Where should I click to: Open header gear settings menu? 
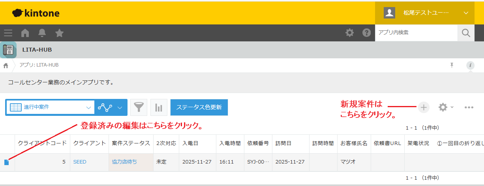(x=350, y=33)
